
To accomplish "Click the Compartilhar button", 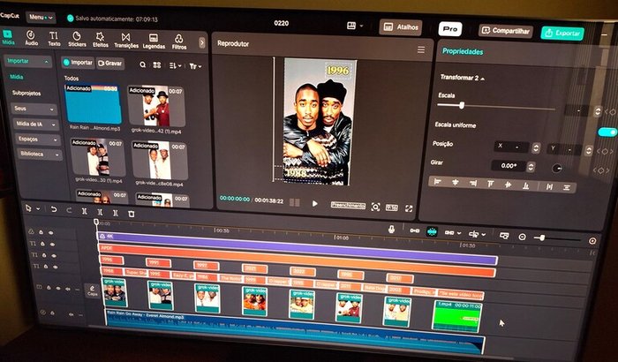I will click(x=506, y=31).
